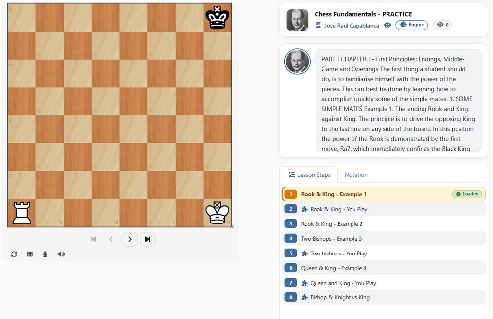The image size is (493, 319).
Task: Jump to the last move
Action: point(147,239)
